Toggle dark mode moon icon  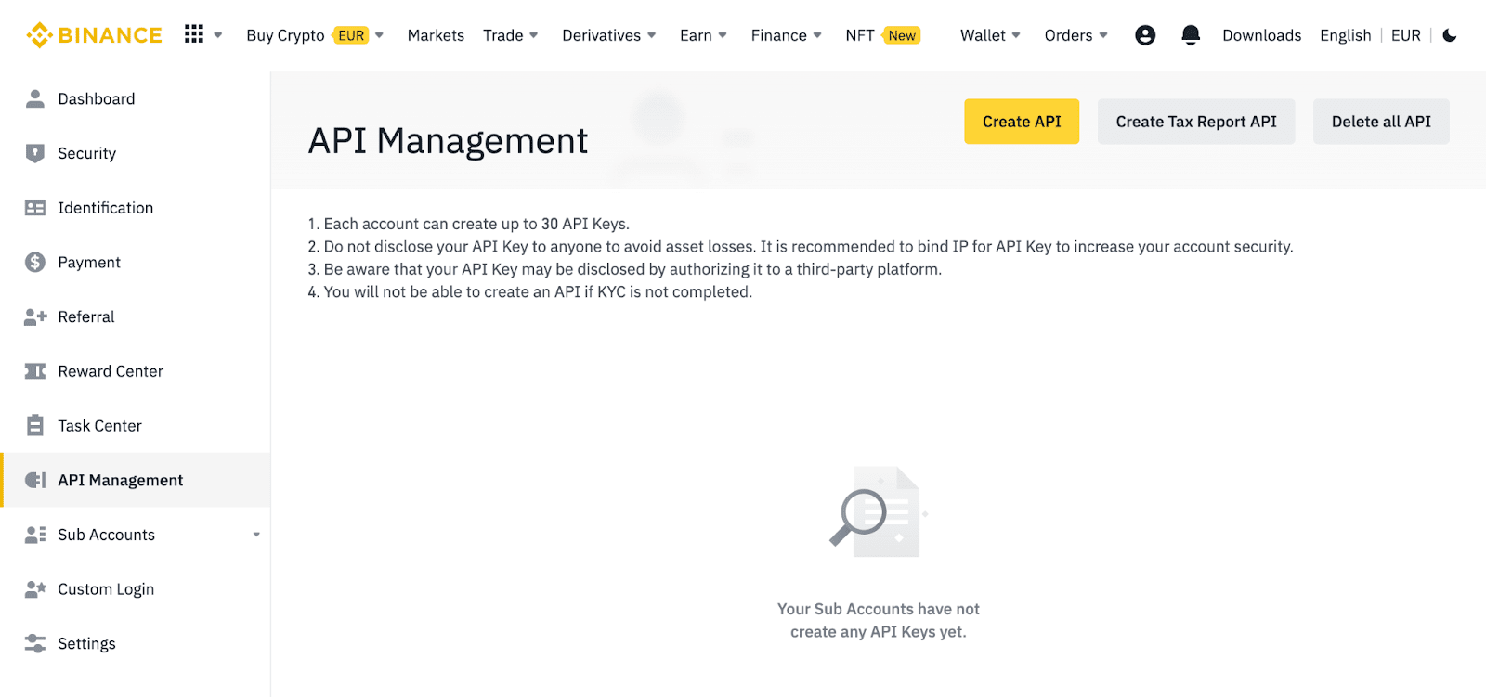pyautogui.click(x=1450, y=35)
